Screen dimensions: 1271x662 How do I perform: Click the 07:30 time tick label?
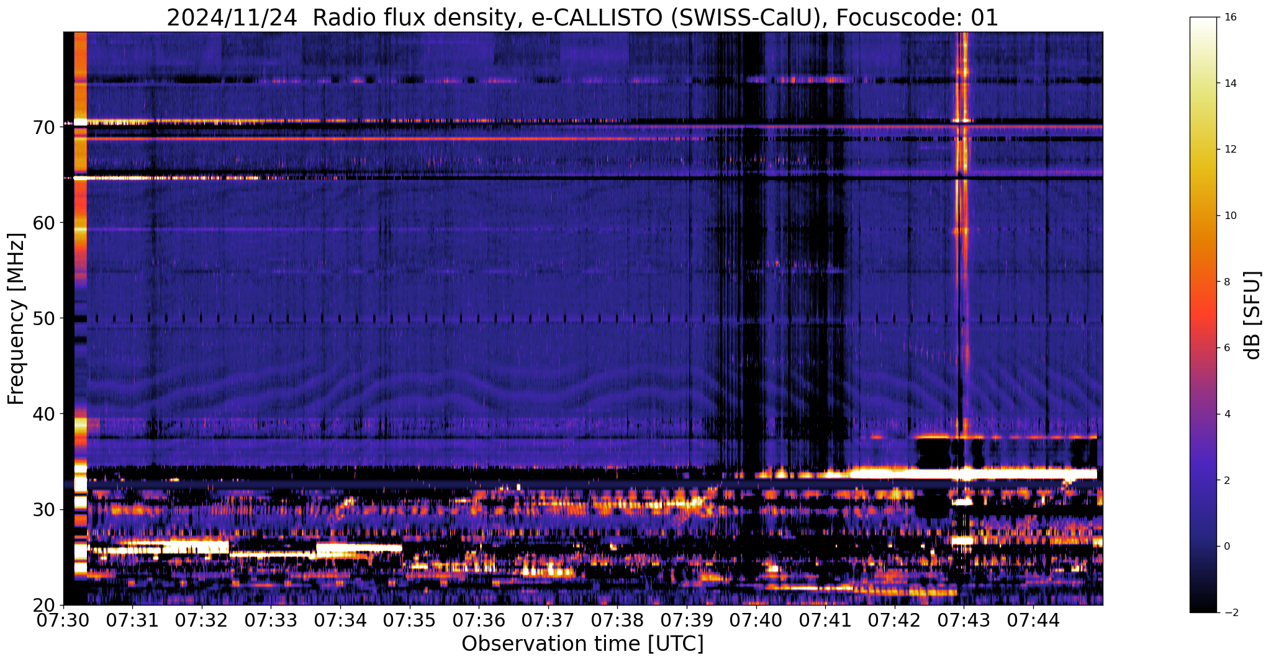tap(63, 620)
